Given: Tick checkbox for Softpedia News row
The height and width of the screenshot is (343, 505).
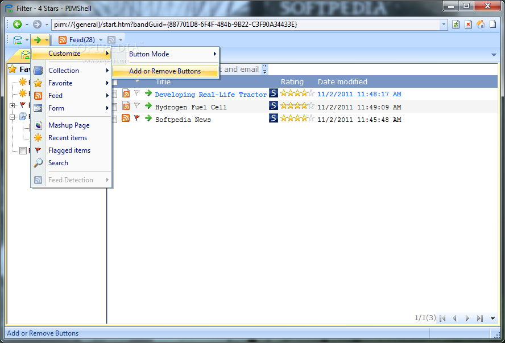Looking at the screenshot, I should point(115,120).
